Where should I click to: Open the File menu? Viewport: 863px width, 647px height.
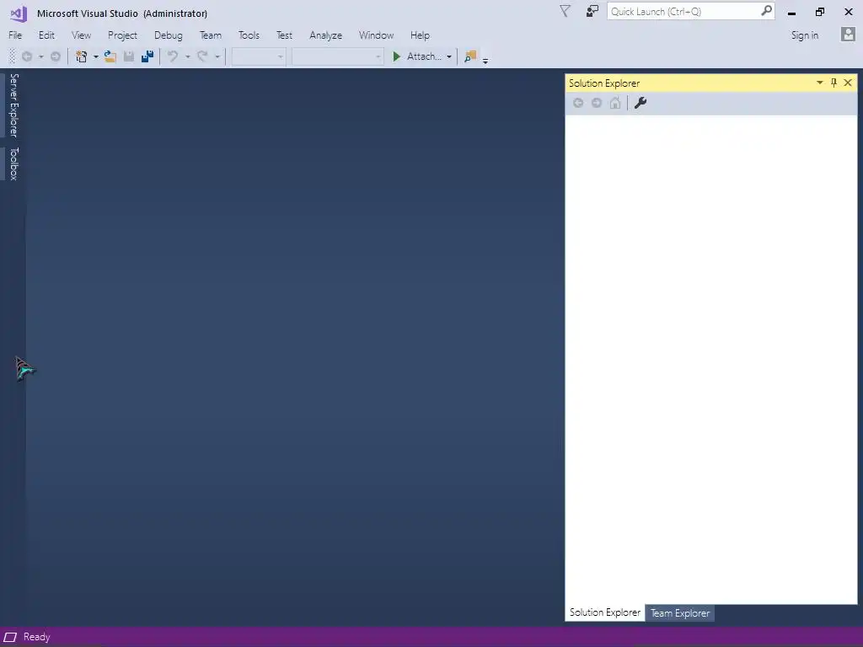[x=15, y=35]
